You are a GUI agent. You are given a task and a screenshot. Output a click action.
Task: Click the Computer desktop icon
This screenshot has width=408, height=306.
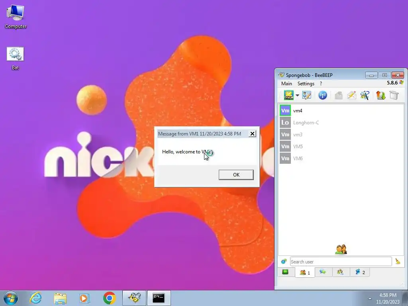(x=16, y=16)
